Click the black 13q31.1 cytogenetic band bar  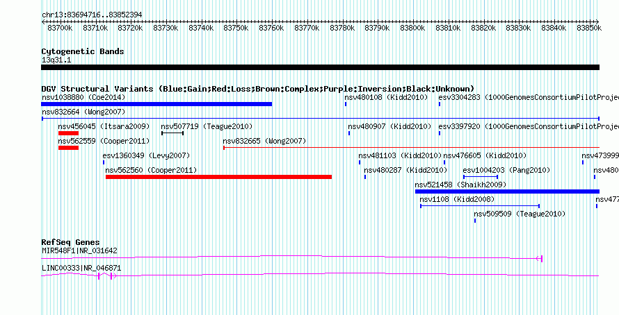tap(320, 67)
